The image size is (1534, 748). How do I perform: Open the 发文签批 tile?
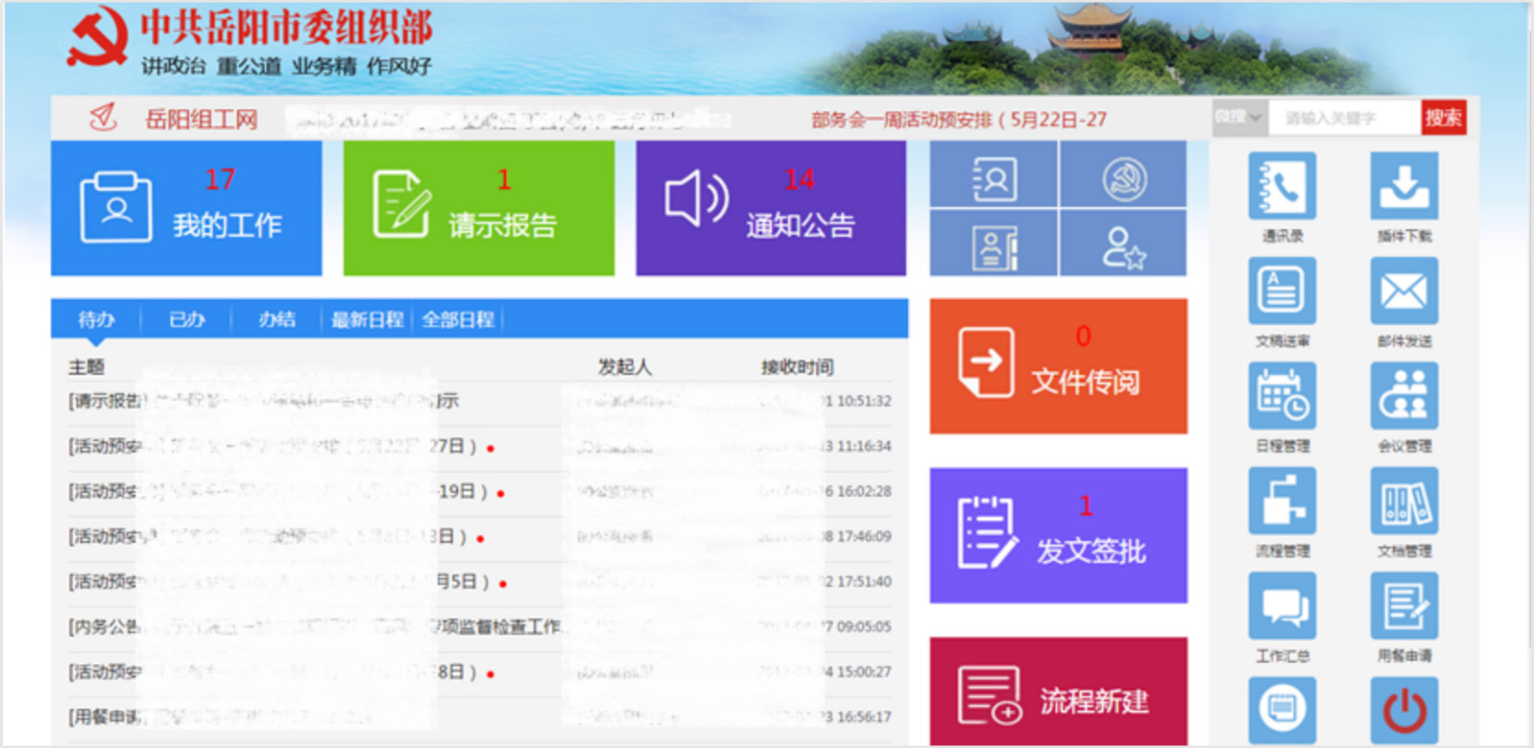[1058, 535]
